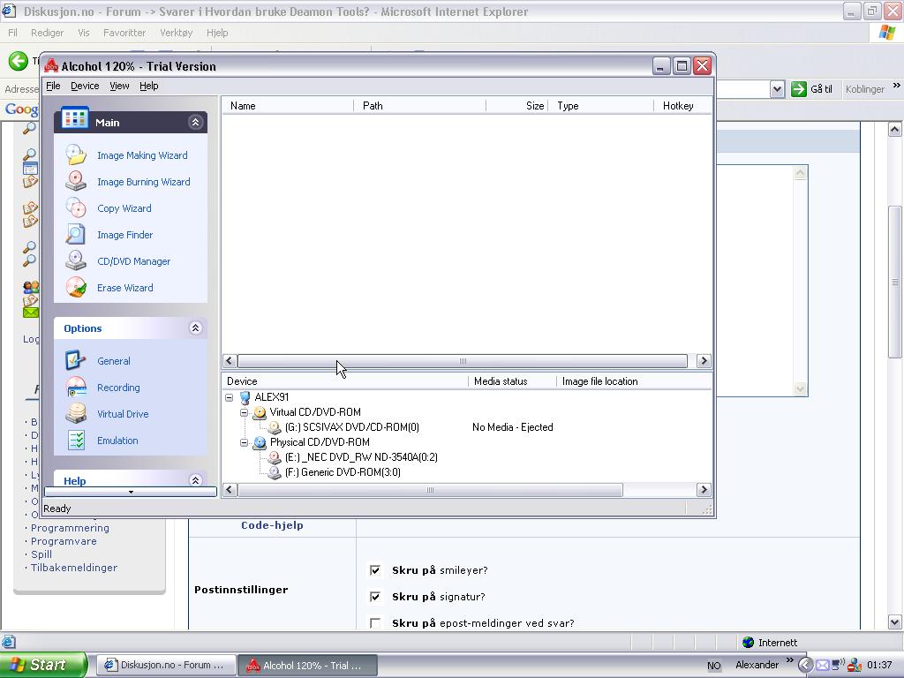Open the Recording options icon
The image size is (904, 678).
[x=76, y=388]
